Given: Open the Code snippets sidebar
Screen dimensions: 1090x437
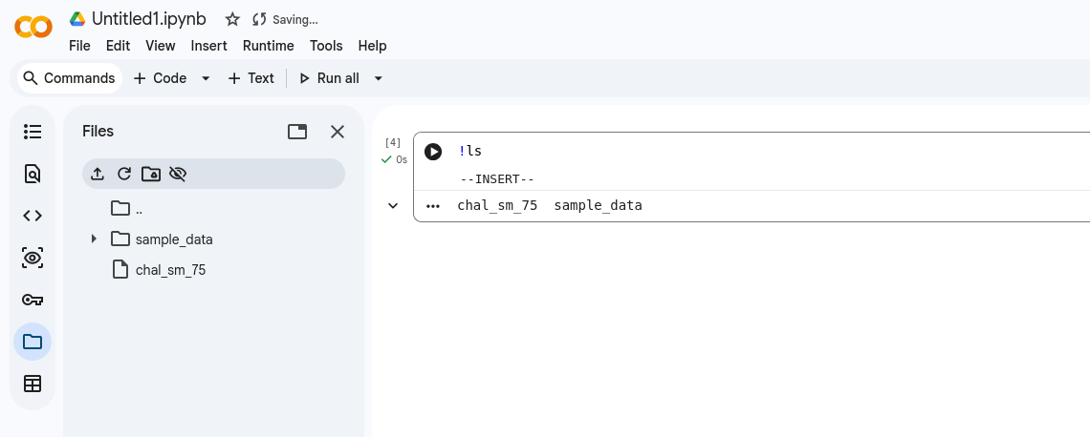Looking at the screenshot, I should pyautogui.click(x=33, y=216).
